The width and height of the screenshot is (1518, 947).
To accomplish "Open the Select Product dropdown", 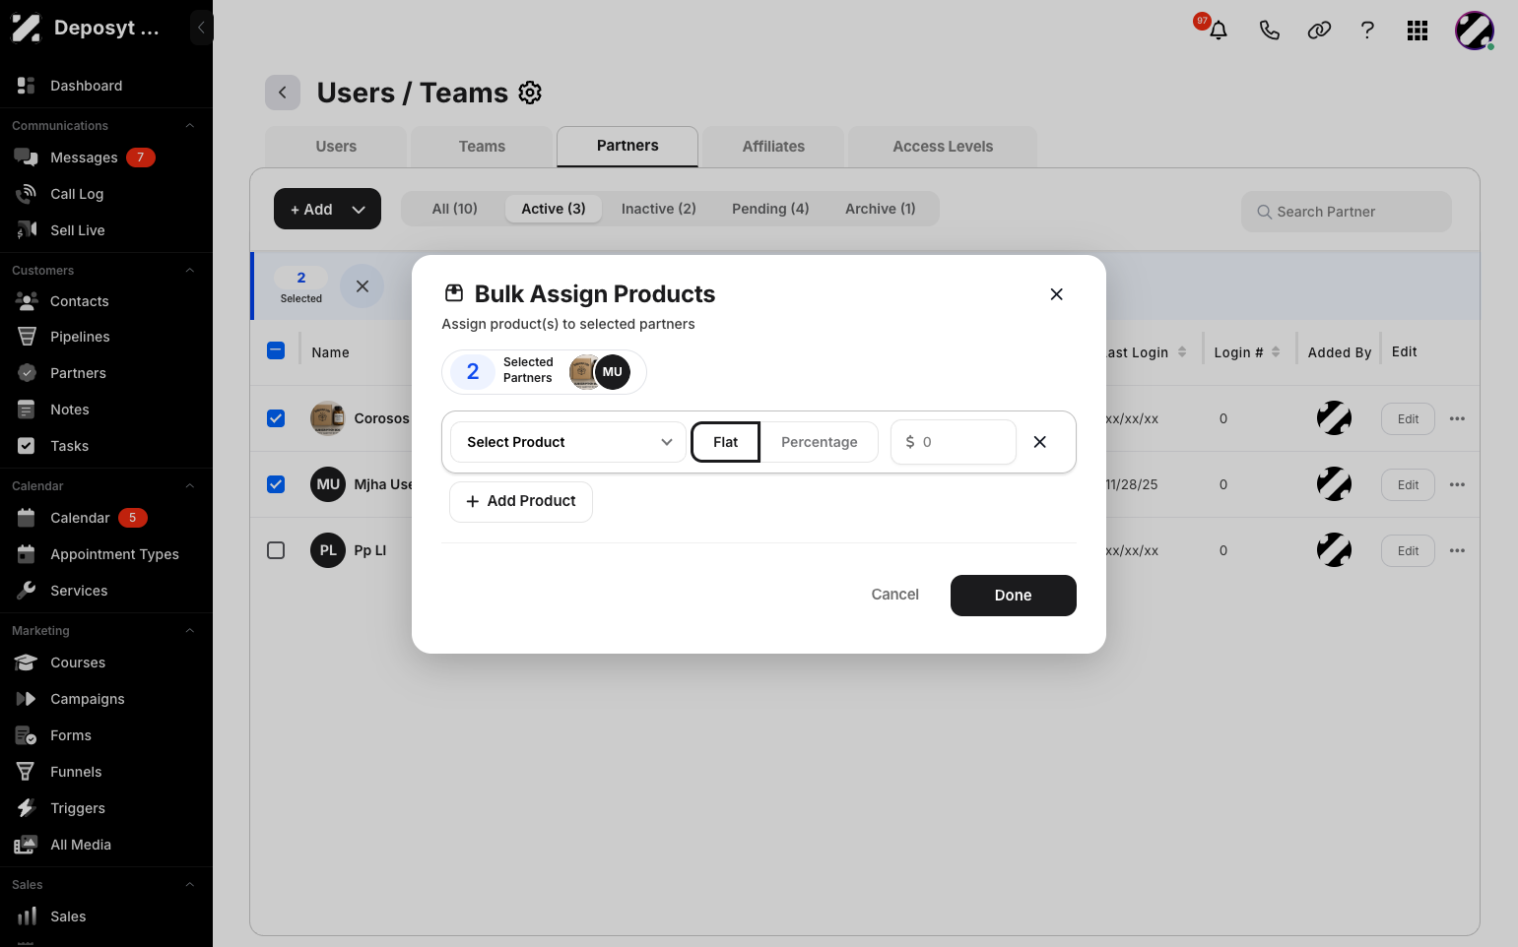I will pos(567,442).
